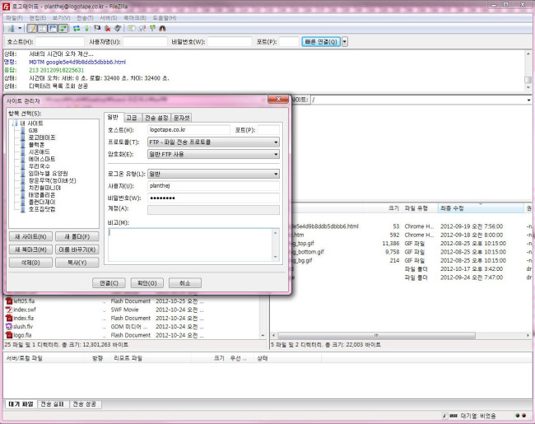The width and height of the screenshot is (535, 424).
Task: Select the index.swf file icon
Action: [8, 310]
